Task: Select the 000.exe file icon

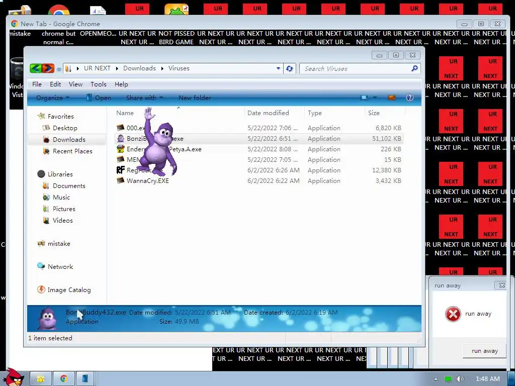Action: (x=121, y=128)
